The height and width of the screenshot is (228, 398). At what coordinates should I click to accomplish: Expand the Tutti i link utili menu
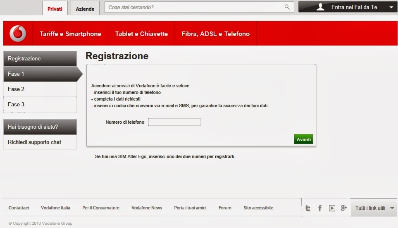[x=374, y=208]
